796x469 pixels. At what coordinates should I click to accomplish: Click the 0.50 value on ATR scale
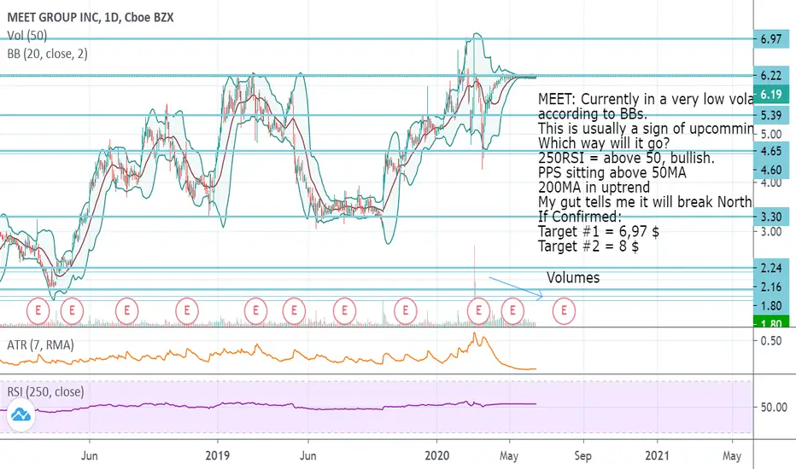coord(771,341)
